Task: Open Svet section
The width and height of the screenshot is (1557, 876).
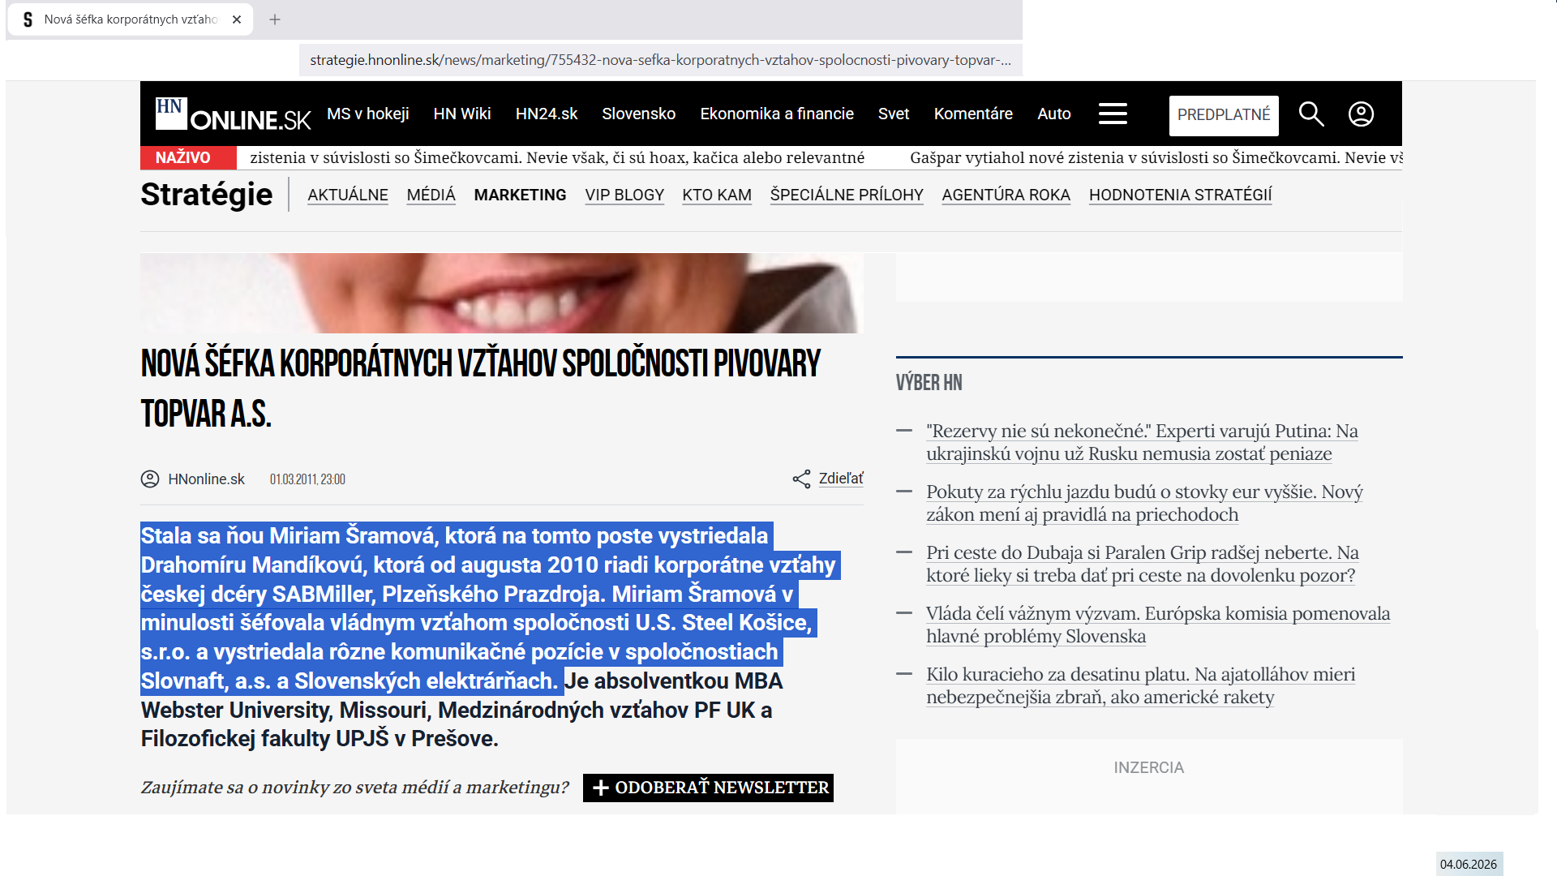Action: pyautogui.click(x=894, y=114)
